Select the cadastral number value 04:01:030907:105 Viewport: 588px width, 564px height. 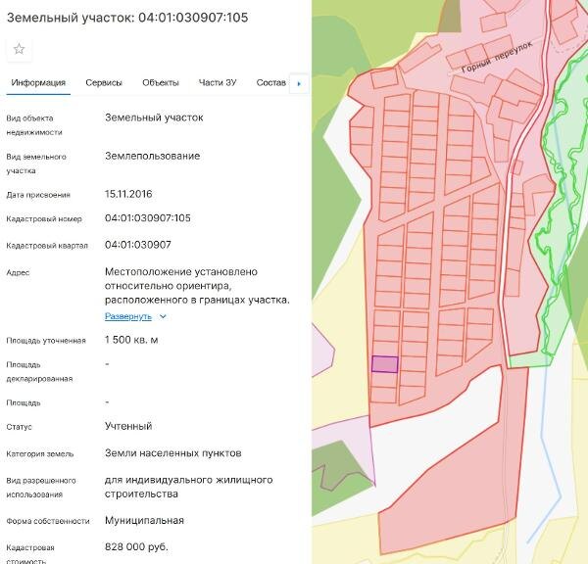[x=148, y=218]
